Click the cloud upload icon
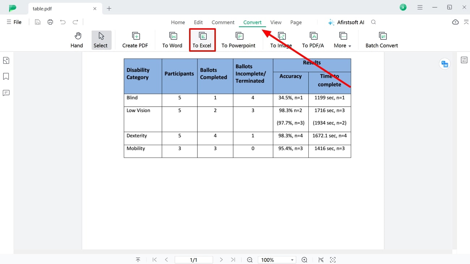 pyautogui.click(x=456, y=22)
